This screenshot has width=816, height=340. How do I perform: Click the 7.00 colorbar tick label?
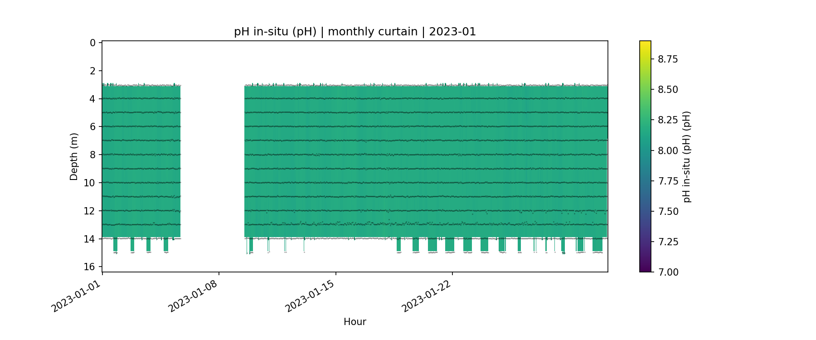[x=668, y=272]
